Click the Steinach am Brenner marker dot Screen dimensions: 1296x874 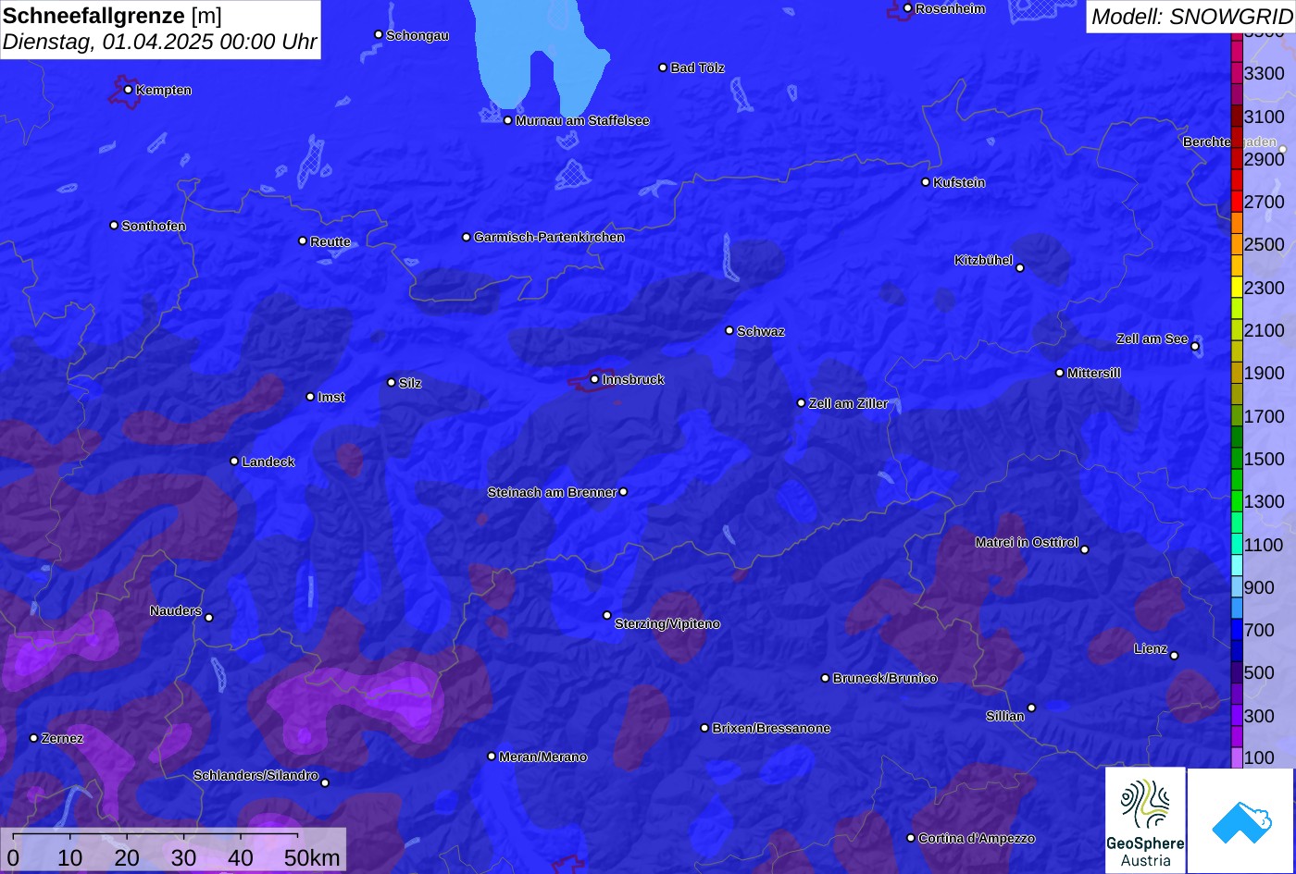click(x=623, y=492)
